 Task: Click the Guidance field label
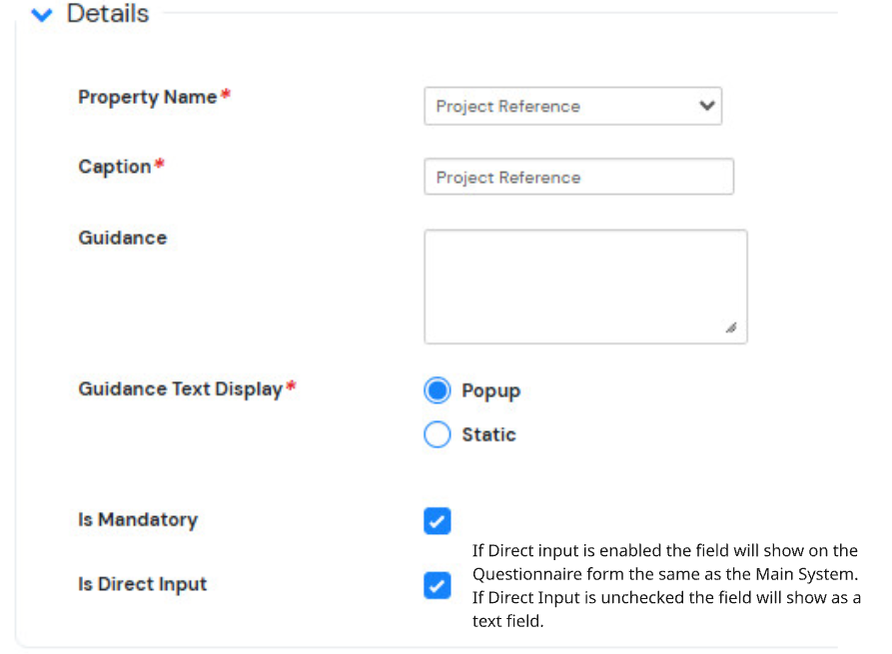point(122,238)
